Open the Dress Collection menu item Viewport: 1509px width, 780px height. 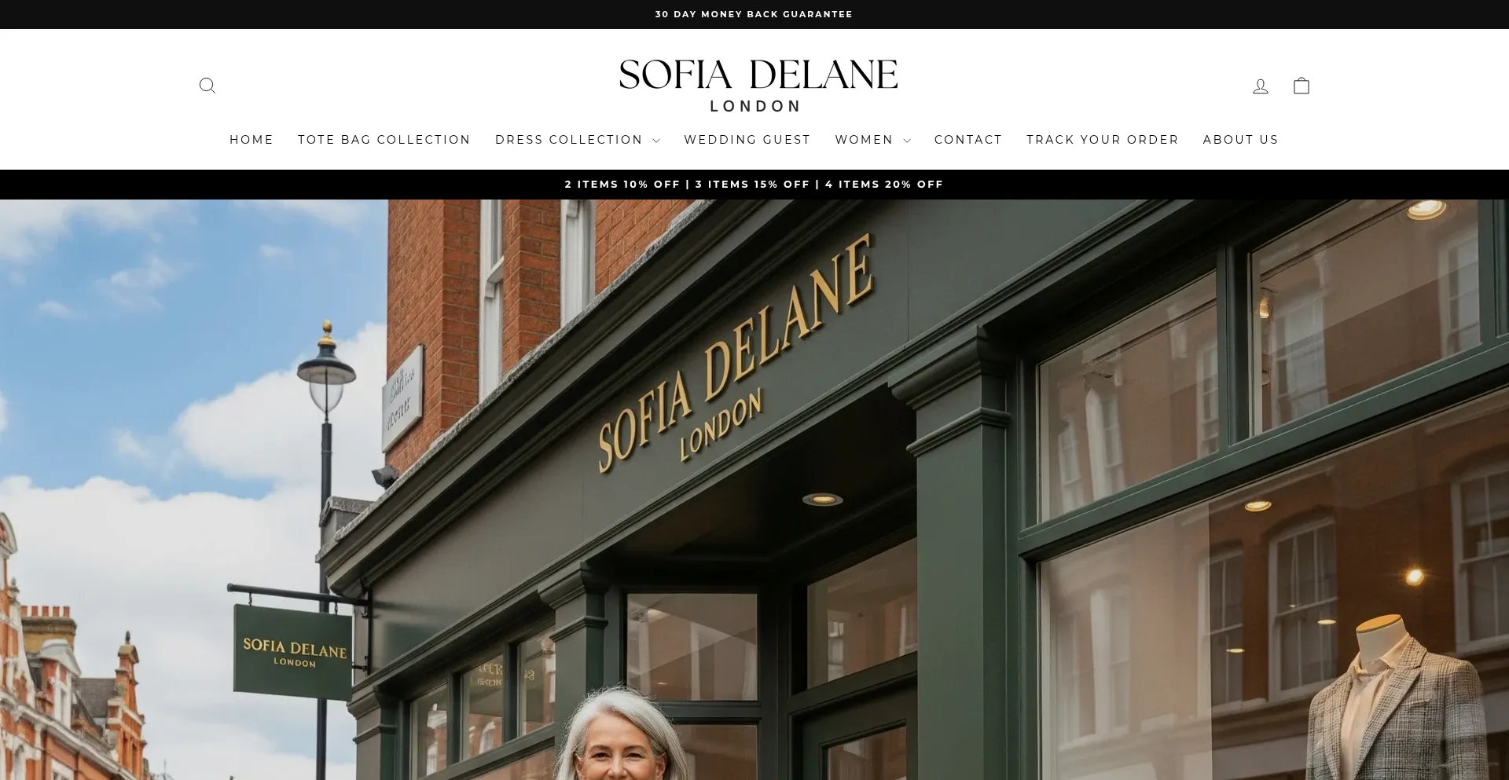coord(569,140)
